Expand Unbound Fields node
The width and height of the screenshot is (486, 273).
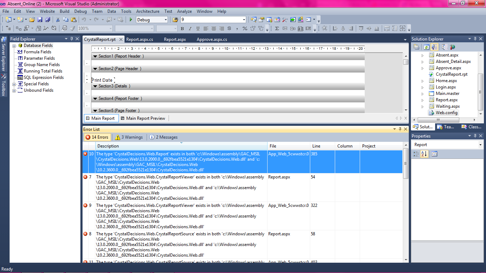click(x=14, y=90)
